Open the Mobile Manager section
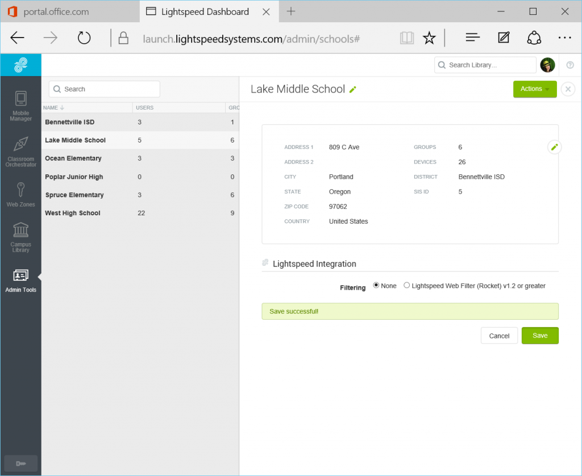Image resolution: width=582 pixels, height=476 pixels. click(21, 106)
